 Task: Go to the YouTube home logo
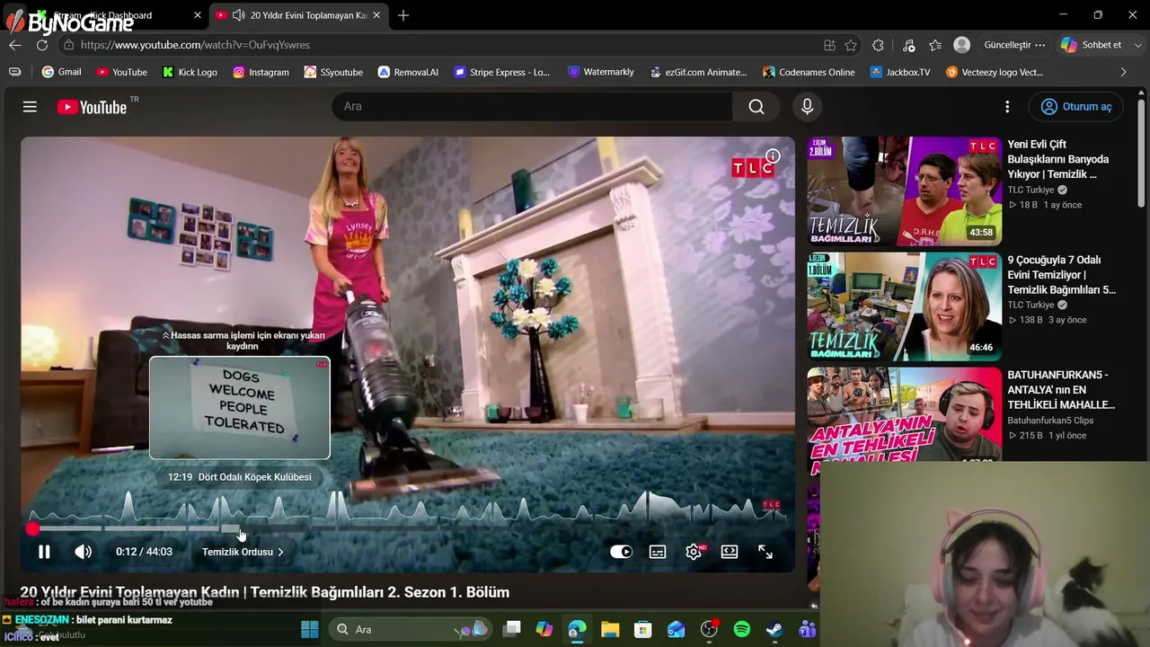93,107
